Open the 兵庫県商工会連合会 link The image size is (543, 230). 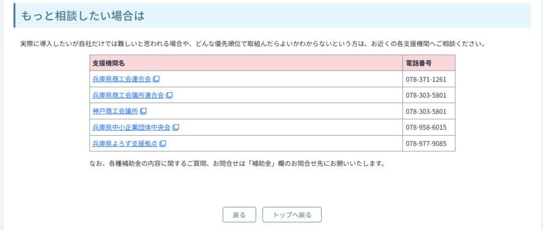pyautogui.click(x=121, y=79)
